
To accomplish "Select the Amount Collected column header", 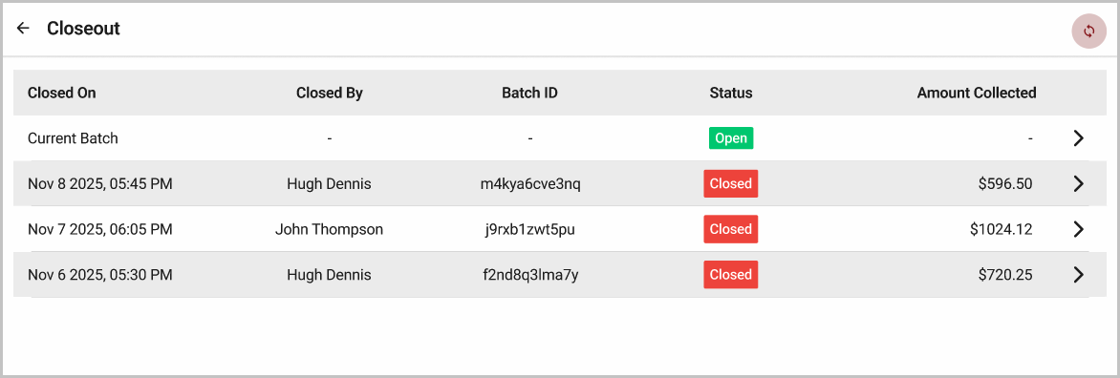I will tap(977, 93).
